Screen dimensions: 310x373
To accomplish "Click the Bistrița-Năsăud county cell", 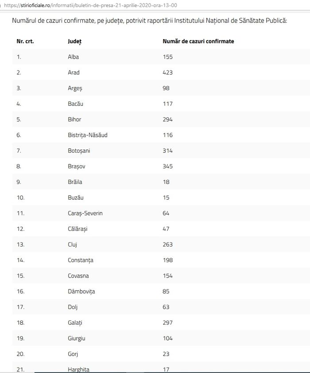I will click(88, 135).
